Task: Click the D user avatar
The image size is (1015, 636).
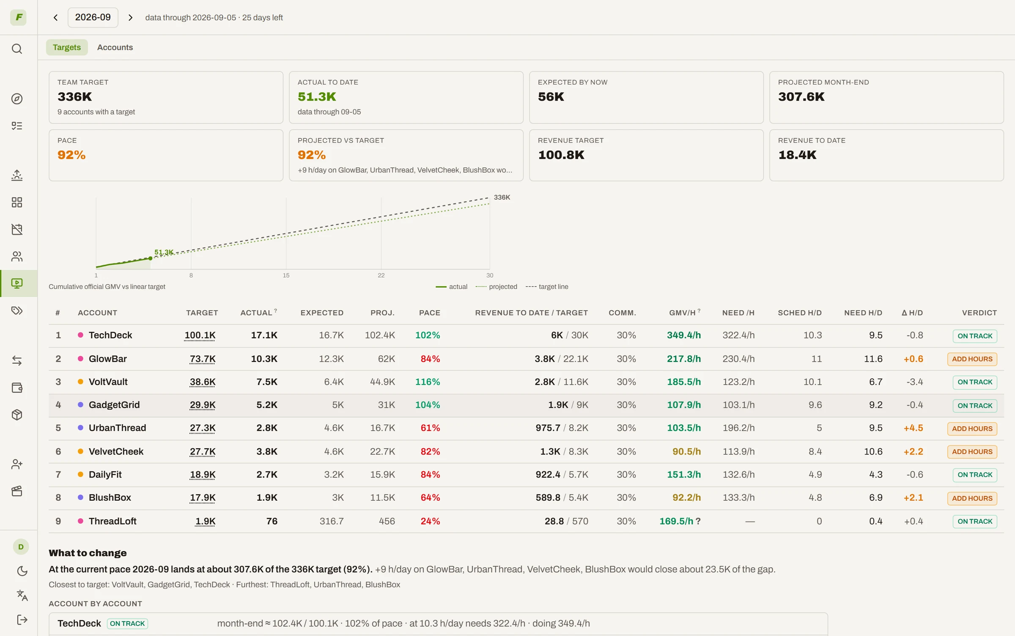Action: pos(21,547)
